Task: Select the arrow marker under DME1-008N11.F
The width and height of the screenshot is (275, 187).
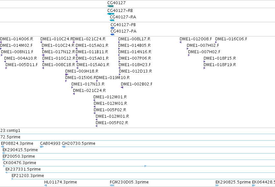Action: (2, 55)
